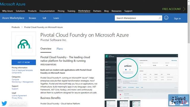Open the Products top menu
This screenshot has width=190, height=107.
32,11
